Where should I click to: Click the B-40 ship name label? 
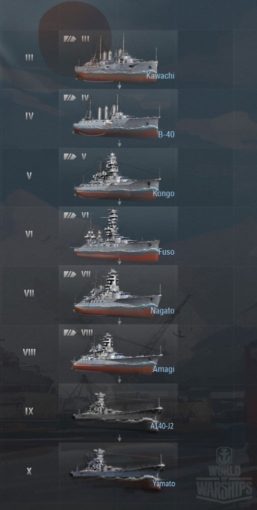[166, 134]
